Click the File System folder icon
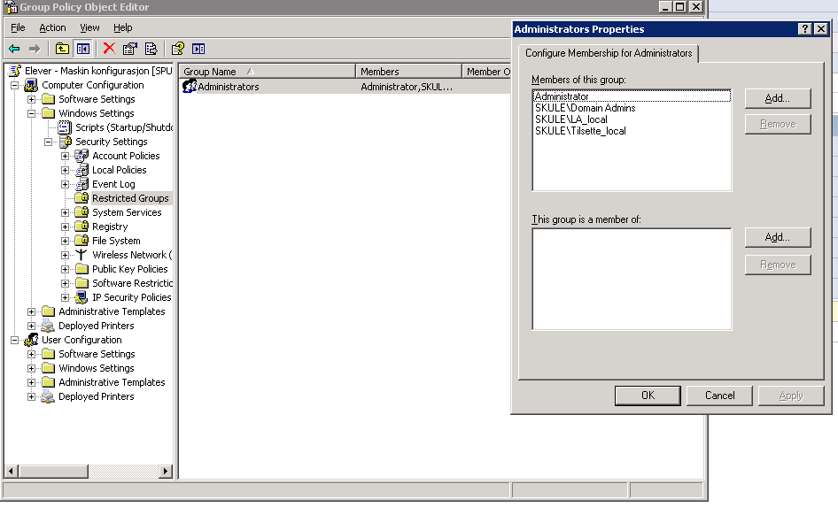This screenshot has width=838, height=507. coord(81,241)
